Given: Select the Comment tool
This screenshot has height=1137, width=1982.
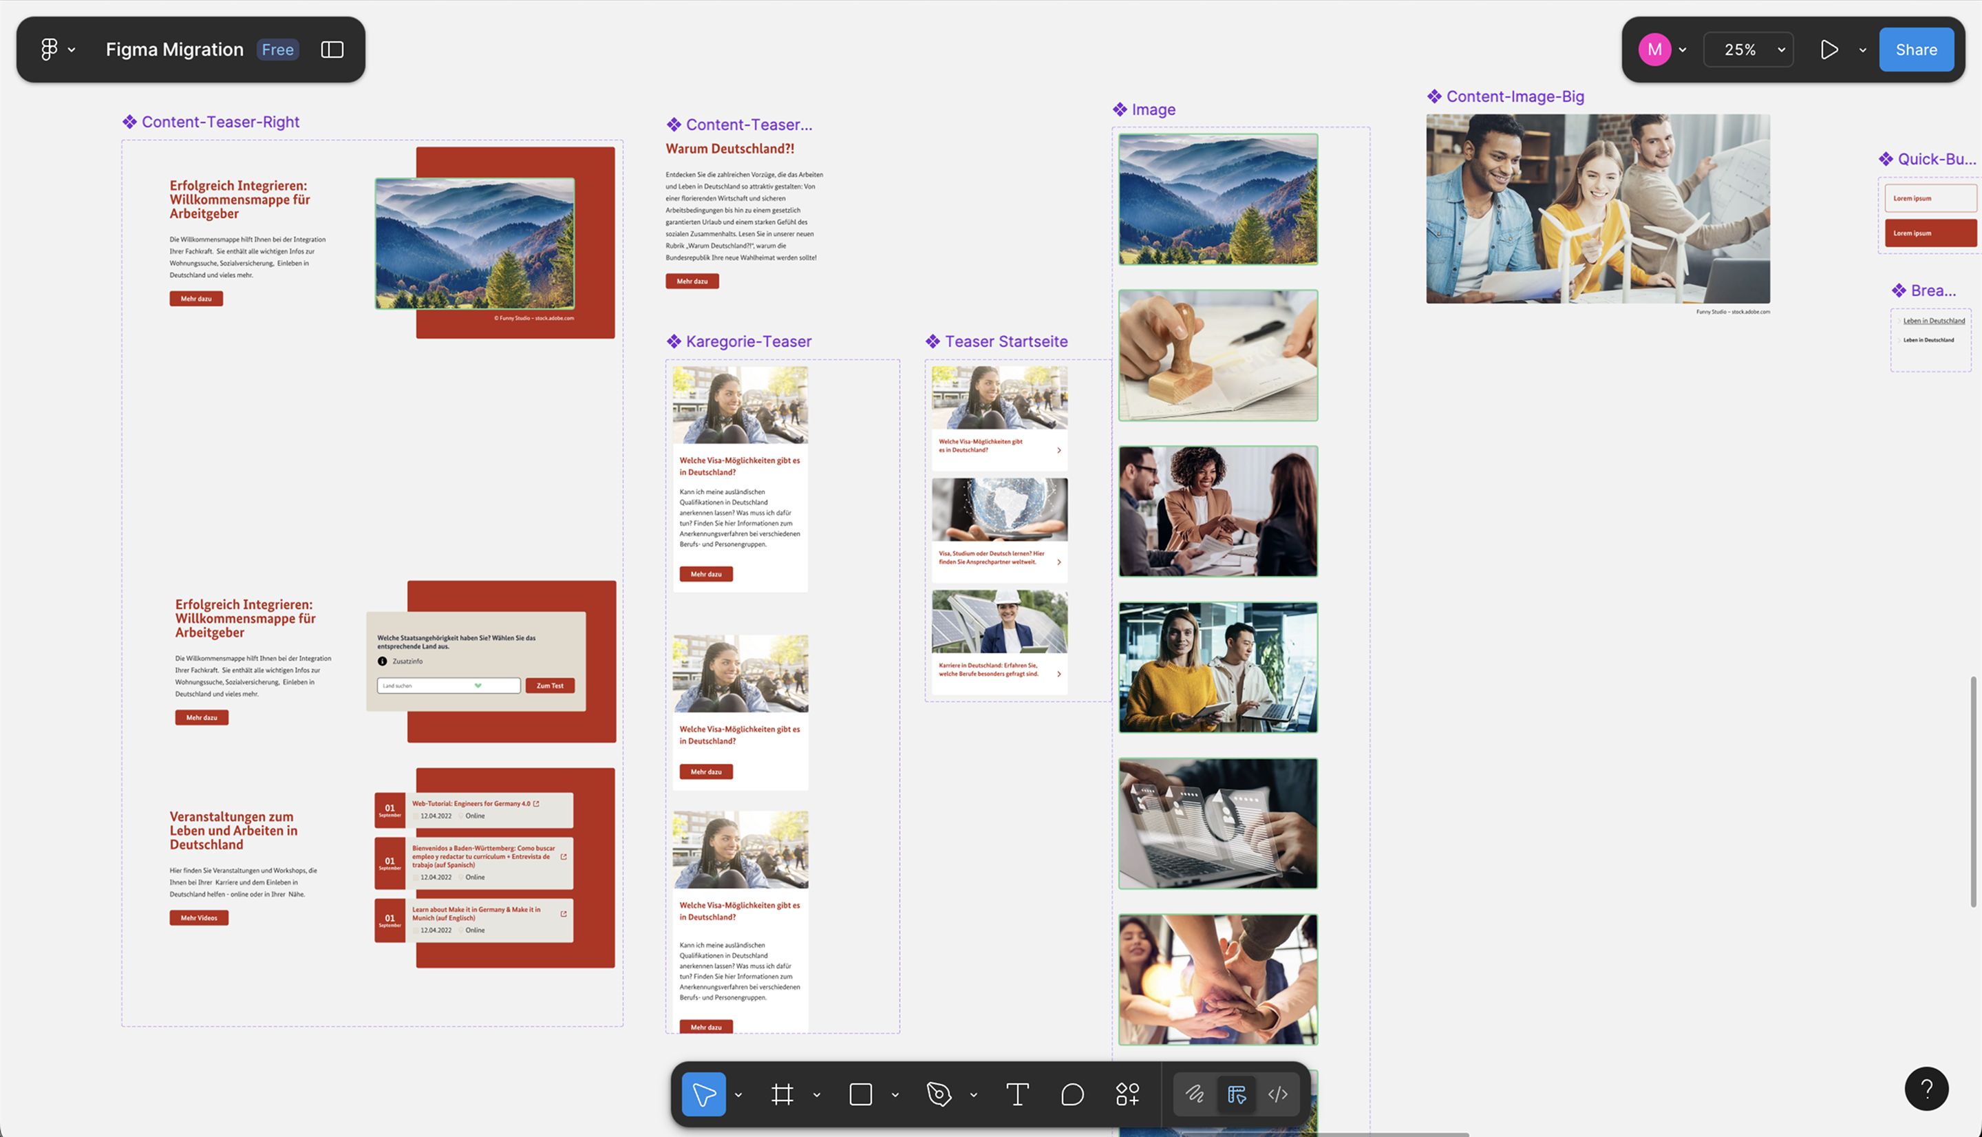Looking at the screenshot, I should pyautogui.click(x=1073, y=1094).
